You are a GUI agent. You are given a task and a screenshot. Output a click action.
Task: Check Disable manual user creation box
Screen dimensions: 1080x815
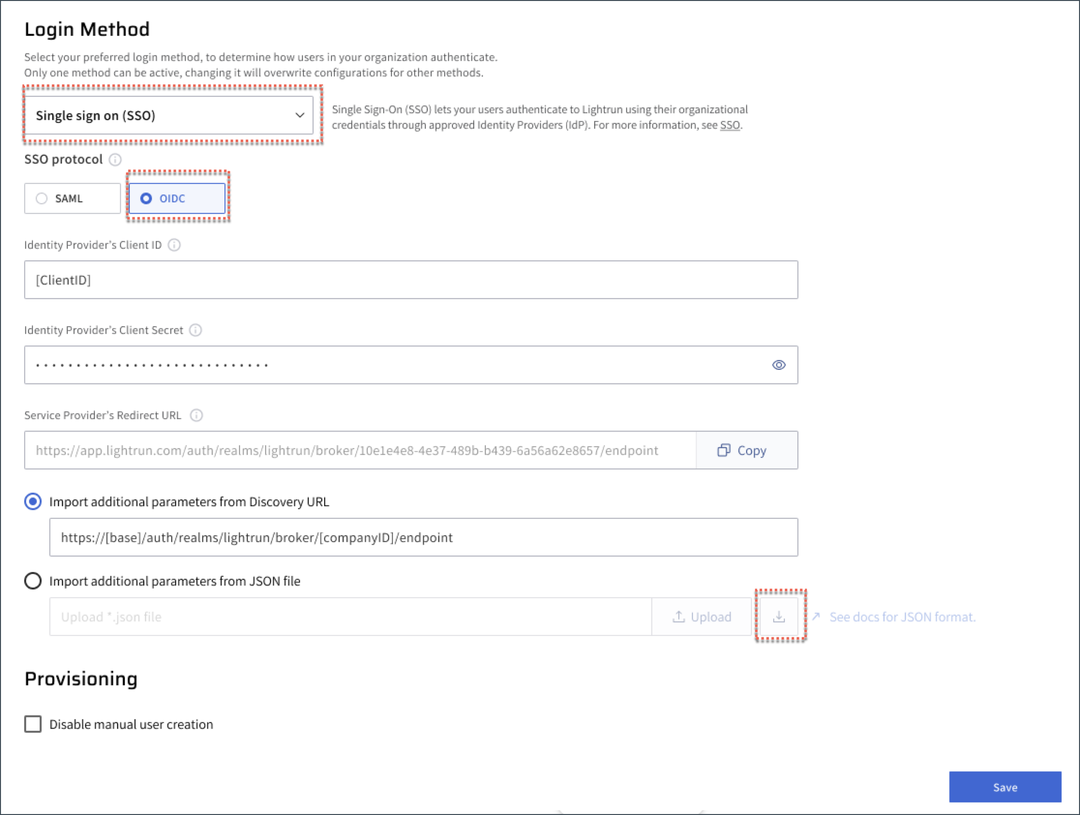coord(33,724)
